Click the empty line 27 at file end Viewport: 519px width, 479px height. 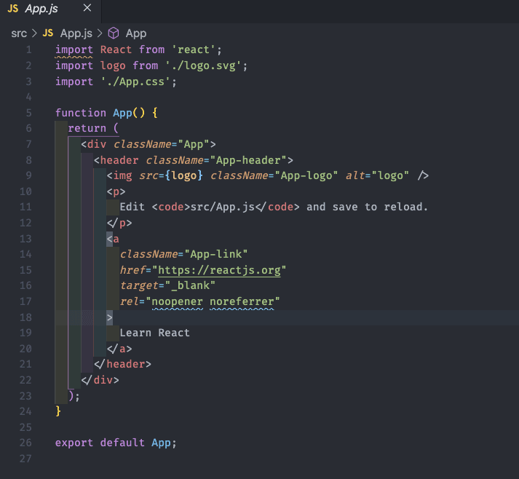click(x=218, y=459)
